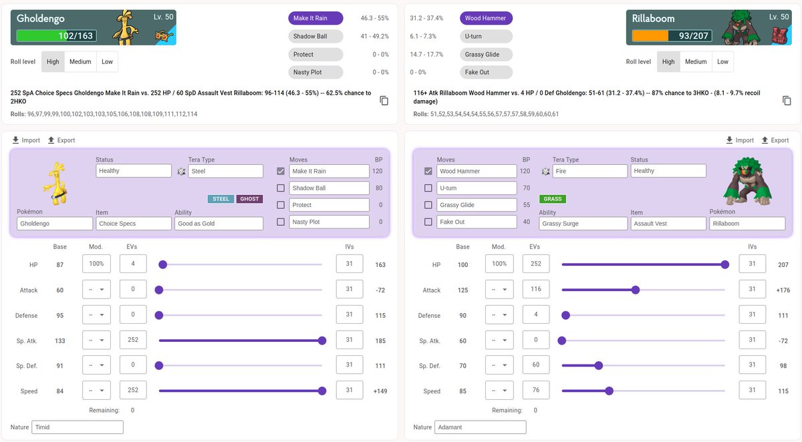Set Gholdengo roll level to Medium

tap(80, 61)
